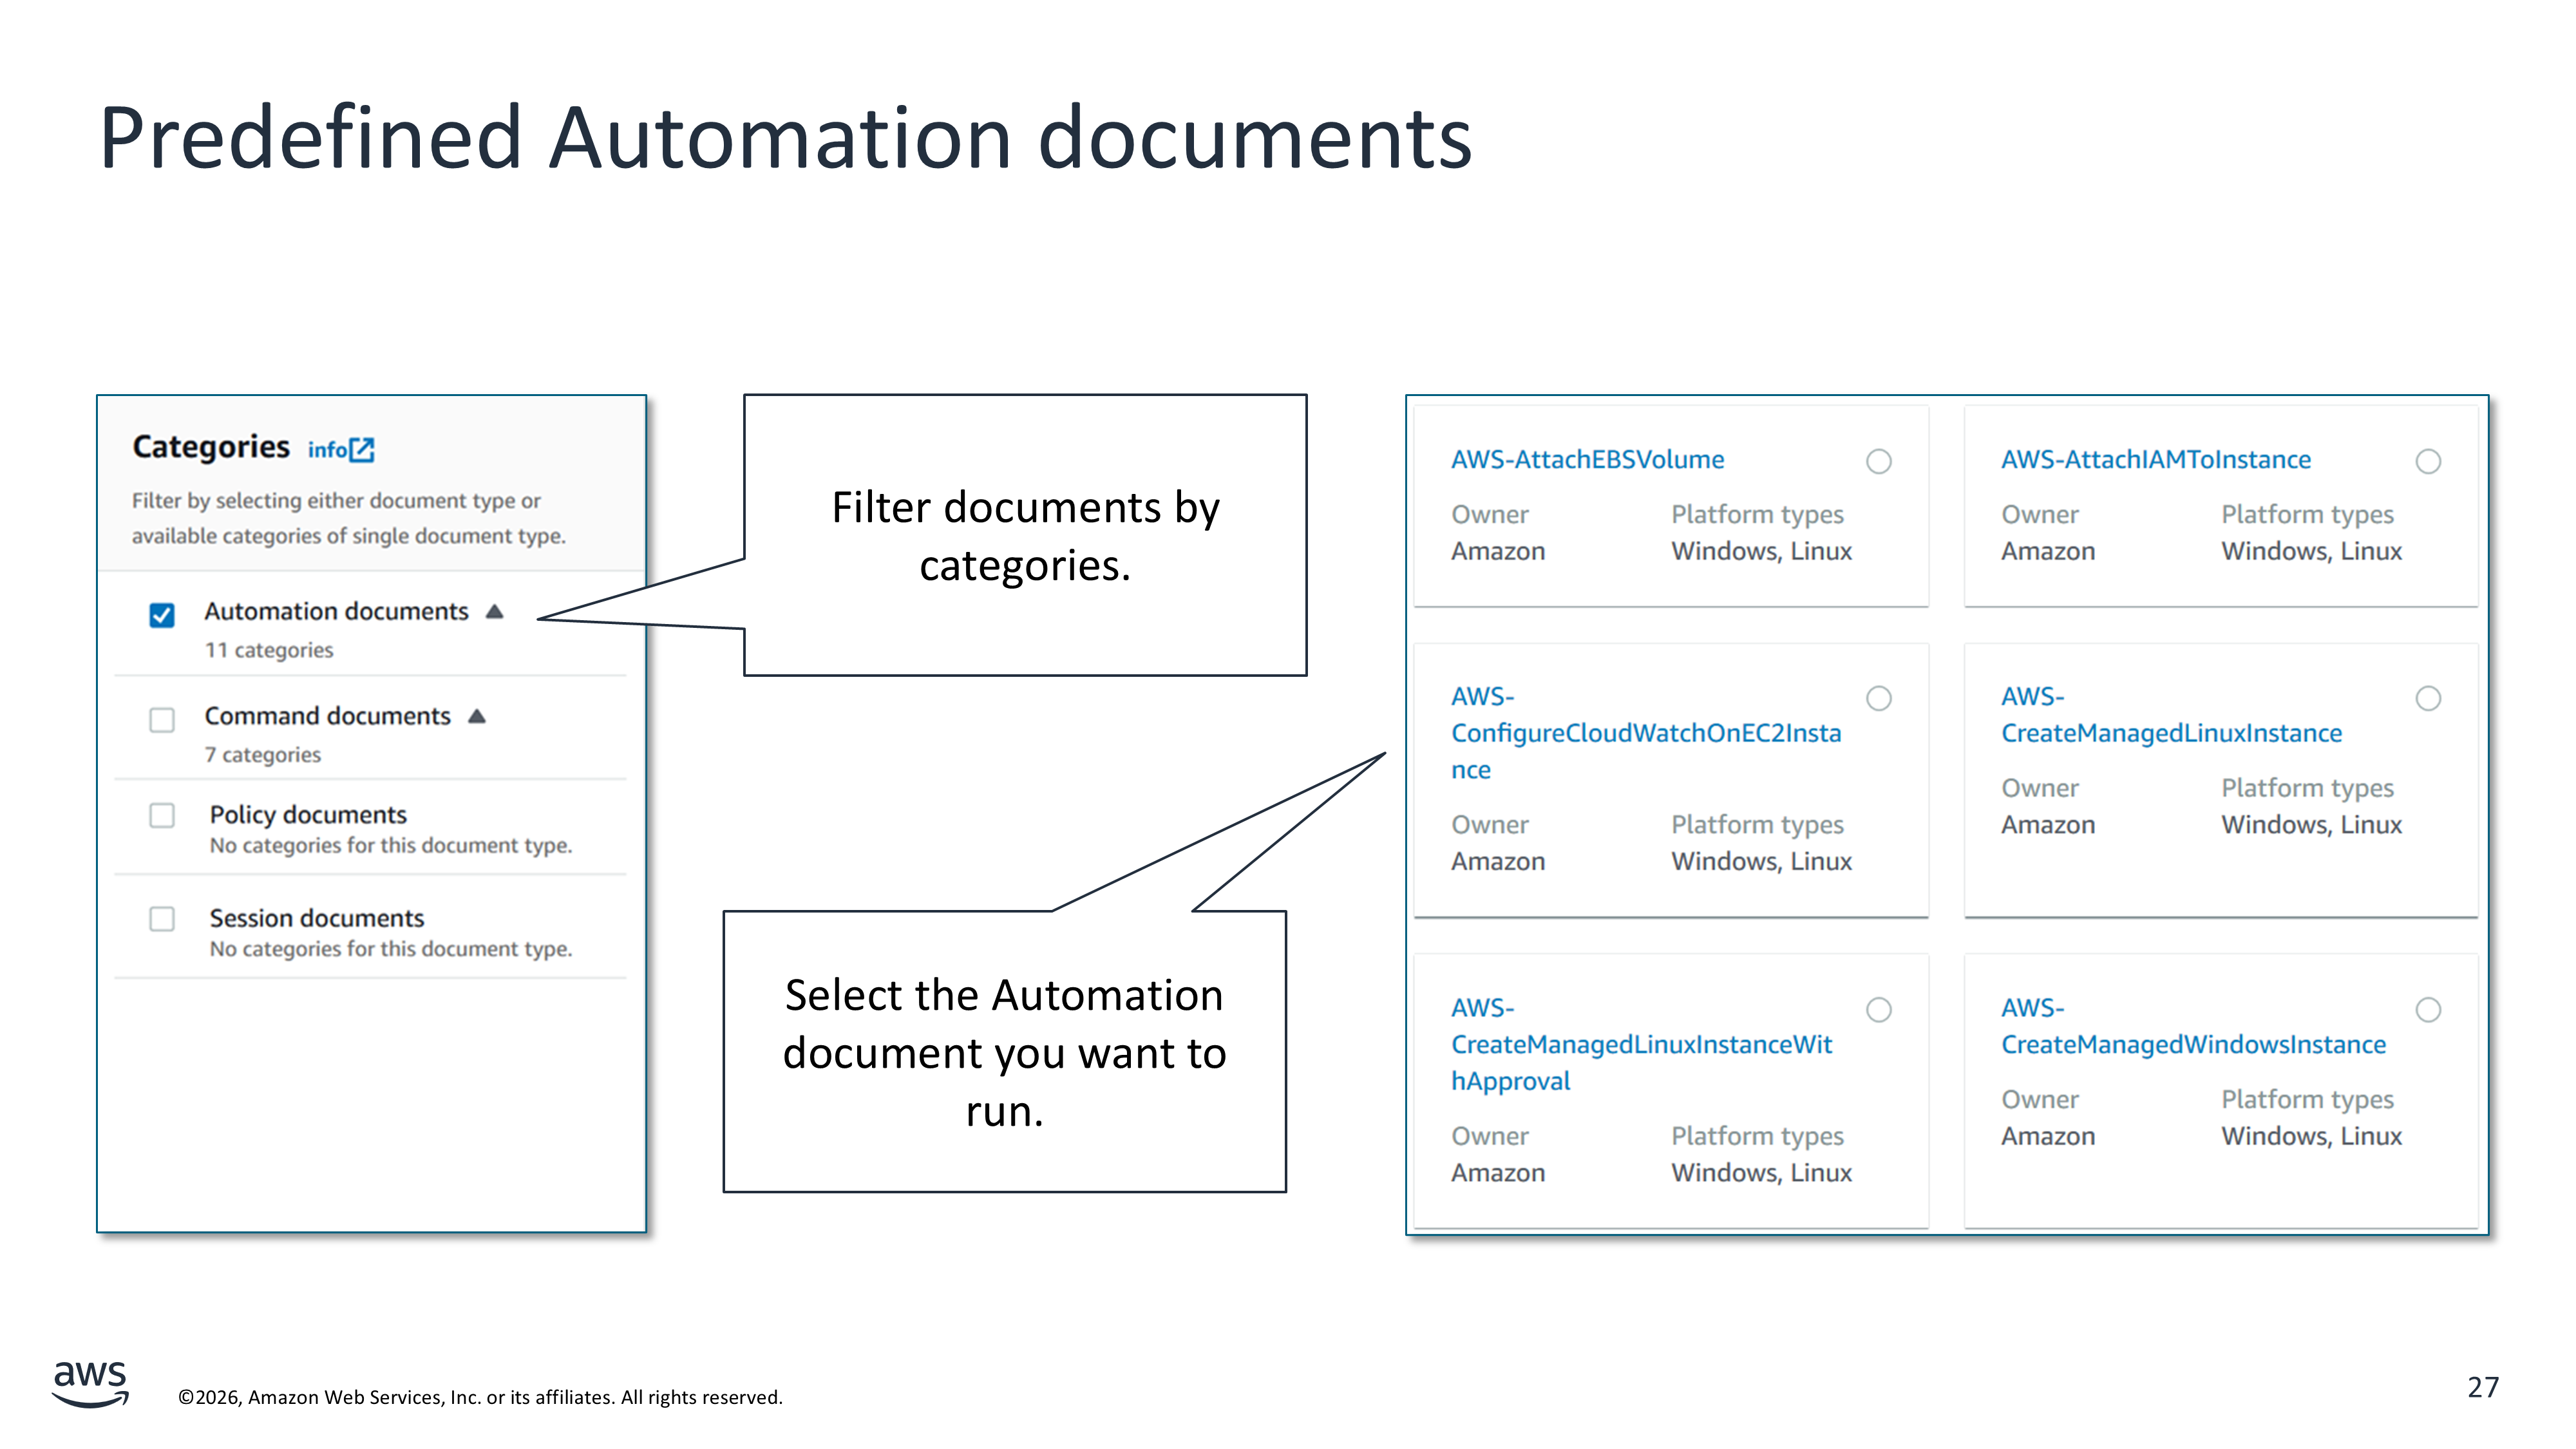Viewport: 2576px width, 1449px height.
Task: Tick the Session documents checkbox
Action: pyautogui.click(x=162, y=919)
